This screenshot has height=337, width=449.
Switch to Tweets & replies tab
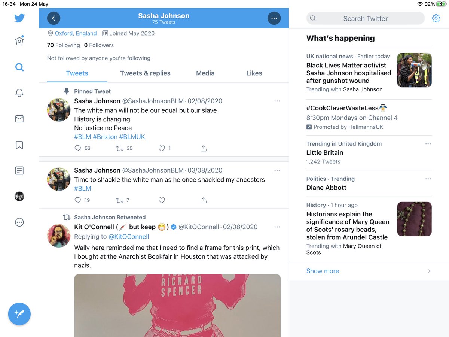(145, 73)
